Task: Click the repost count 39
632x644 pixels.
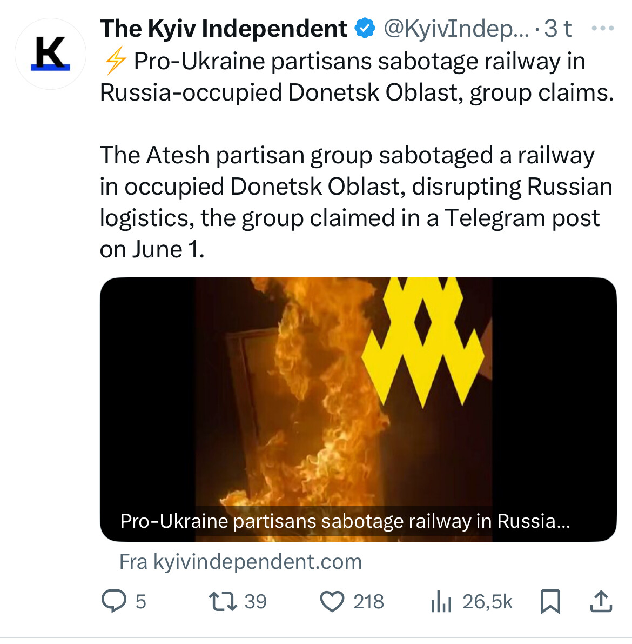Action: [256, 602]
